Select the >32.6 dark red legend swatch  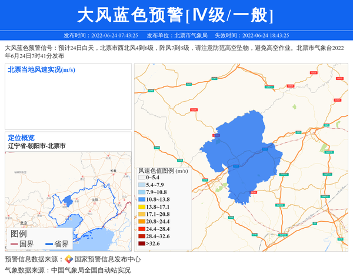141,243
